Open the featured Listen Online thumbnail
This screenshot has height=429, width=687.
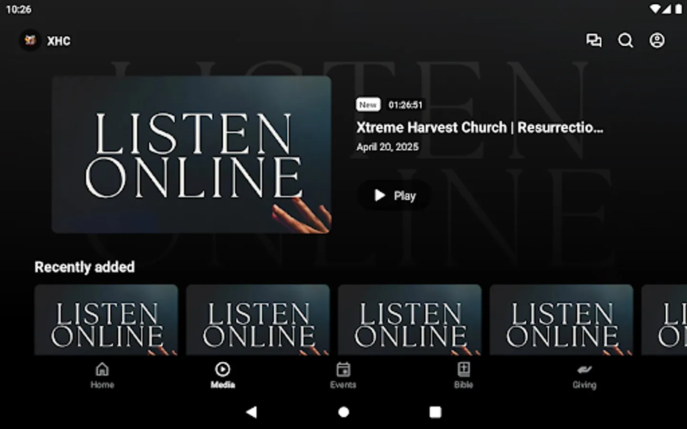click(x=191, y=154)
